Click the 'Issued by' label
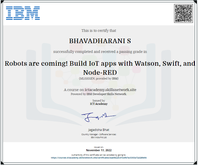 tap(99, 101)
